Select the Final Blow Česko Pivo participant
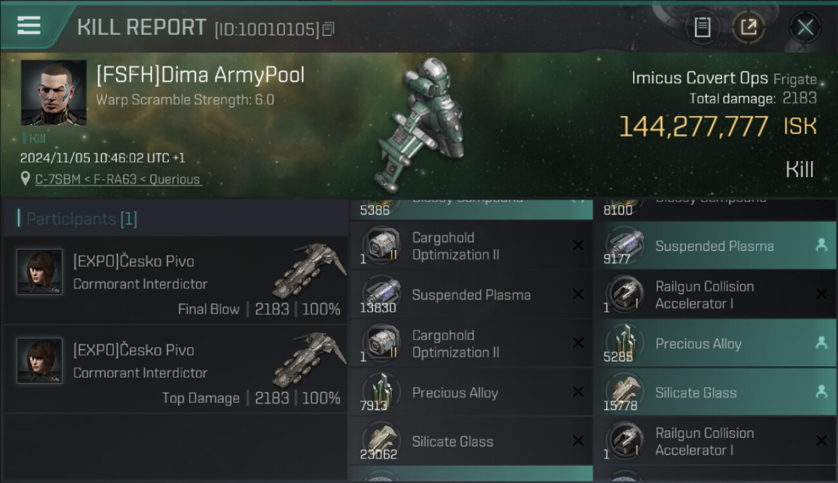838x483 pixels. 175,280
